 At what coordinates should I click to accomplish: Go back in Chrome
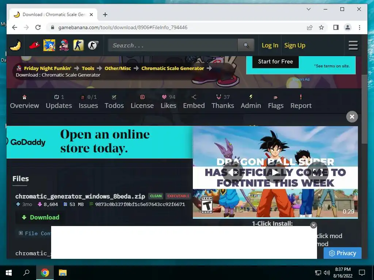tap(15, 27)
